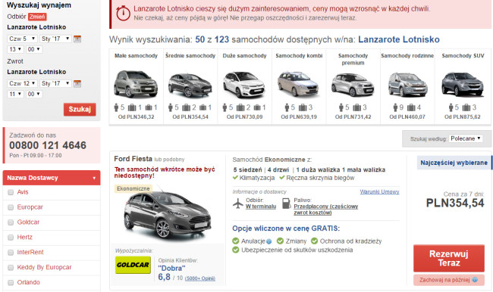Select the Małe samochody category
The height and width of the screenshot is (292, 493).
136,86
